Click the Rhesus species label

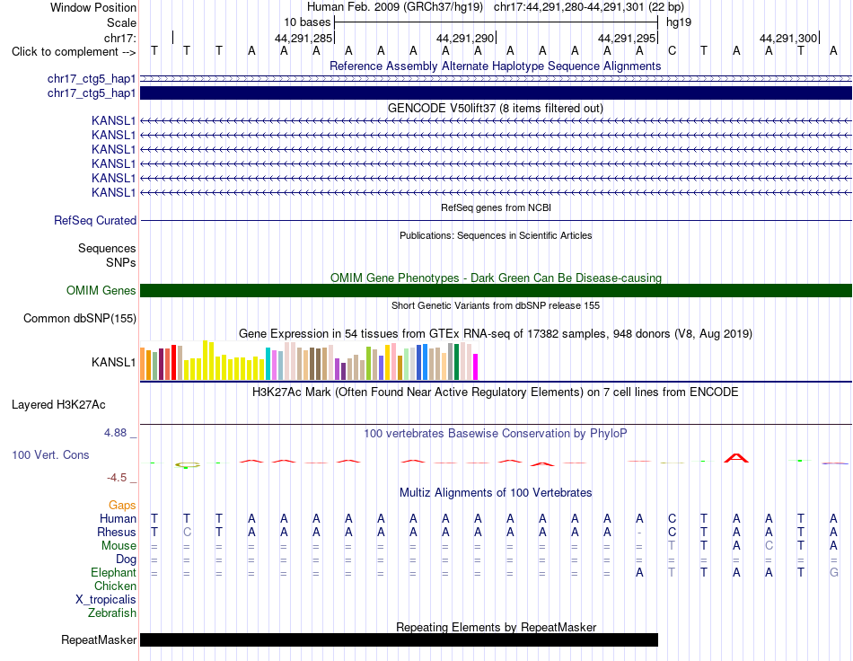click(117, 532)
